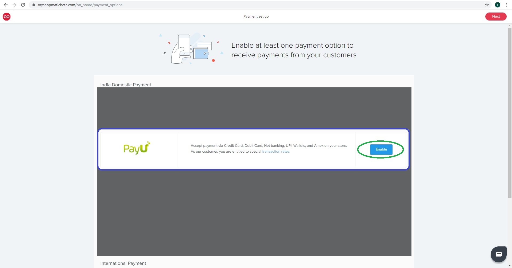Open the Chrome three-dot menu
The image size is (512, 268).
click(x=506, y=5)
